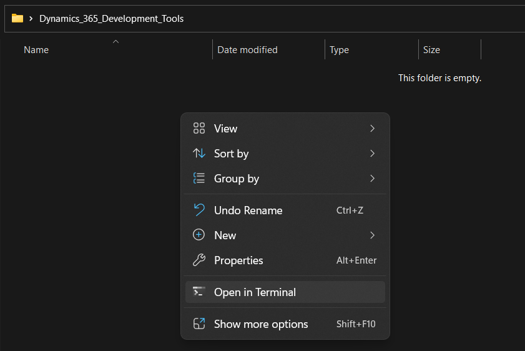Click the Show more options share icon
Viewport: 525px width, 351px height.
[x=199, y=324]
